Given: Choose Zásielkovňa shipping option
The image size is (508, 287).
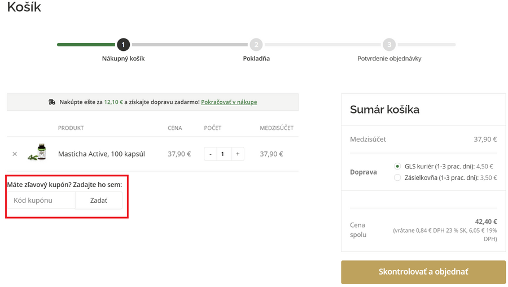Looking at the screenshot, I should pyautogui.click(x=397, y=178).
